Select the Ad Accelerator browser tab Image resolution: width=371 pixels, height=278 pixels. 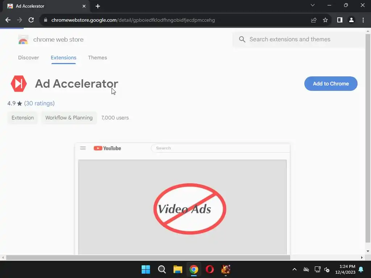click(46, 6)
